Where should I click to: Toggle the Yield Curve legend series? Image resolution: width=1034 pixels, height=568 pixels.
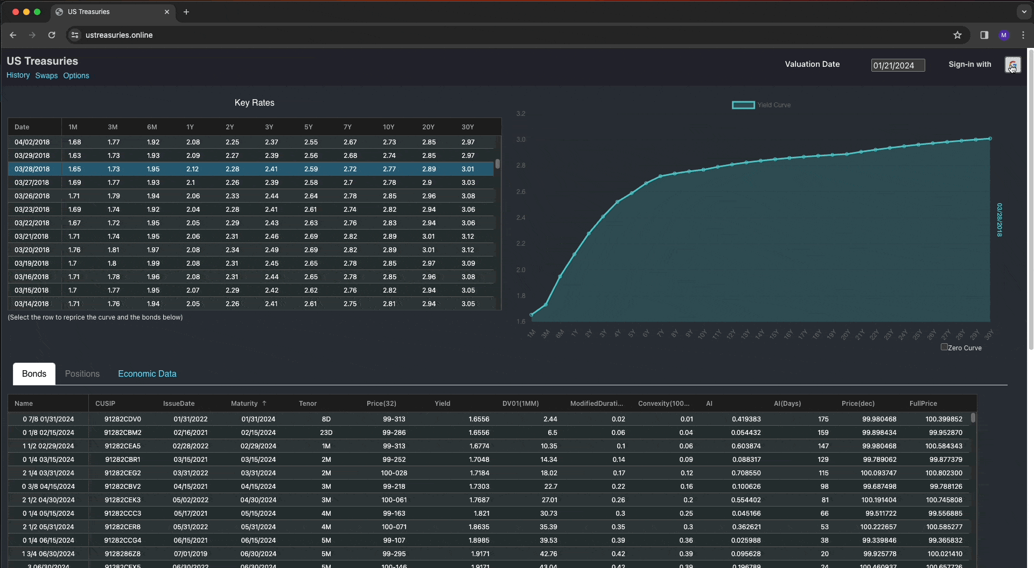(743, 105)
